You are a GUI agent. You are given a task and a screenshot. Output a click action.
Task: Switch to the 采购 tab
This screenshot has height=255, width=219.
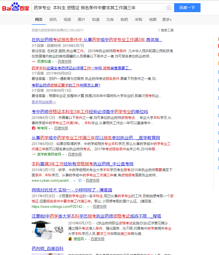[x=139, y=20]
